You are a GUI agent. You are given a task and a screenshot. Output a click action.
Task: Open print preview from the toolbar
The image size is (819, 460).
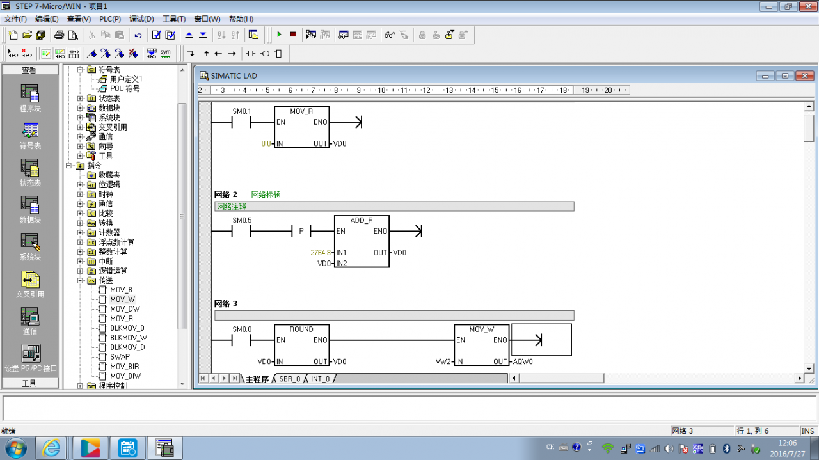click(x=73, y=35)
